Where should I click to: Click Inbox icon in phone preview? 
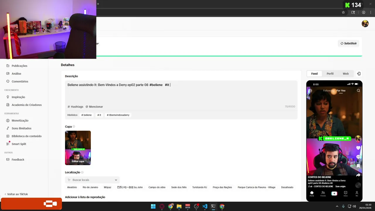345,193
